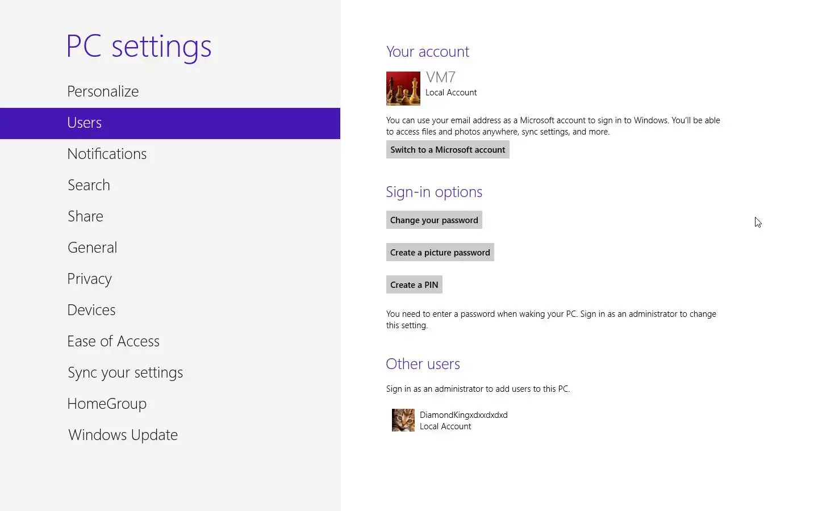Open the Devices settings page
This screenshot has height=511, width=818.
coord(91,310)
